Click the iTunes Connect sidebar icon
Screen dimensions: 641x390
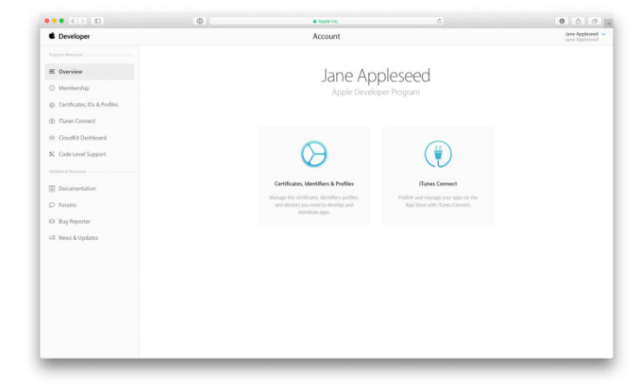point(52,121)
